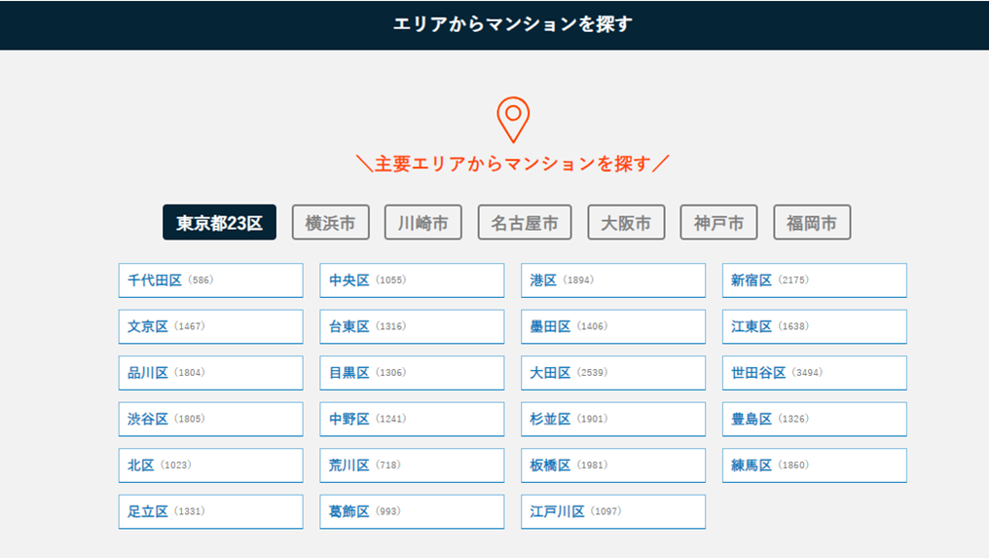Open 荒川区 (718) listings
Image resolution: width=990 pixels, height=558 pixels.
pyautogui.click(x=412, y=465)
